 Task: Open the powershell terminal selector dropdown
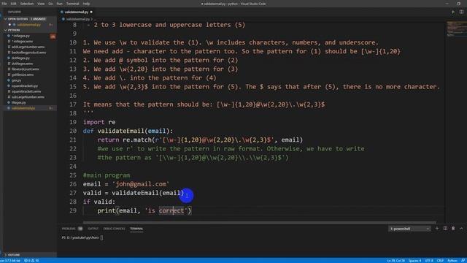[x=409, y=229]
